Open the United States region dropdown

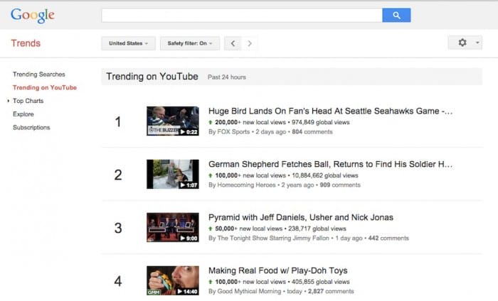[128, 43]
